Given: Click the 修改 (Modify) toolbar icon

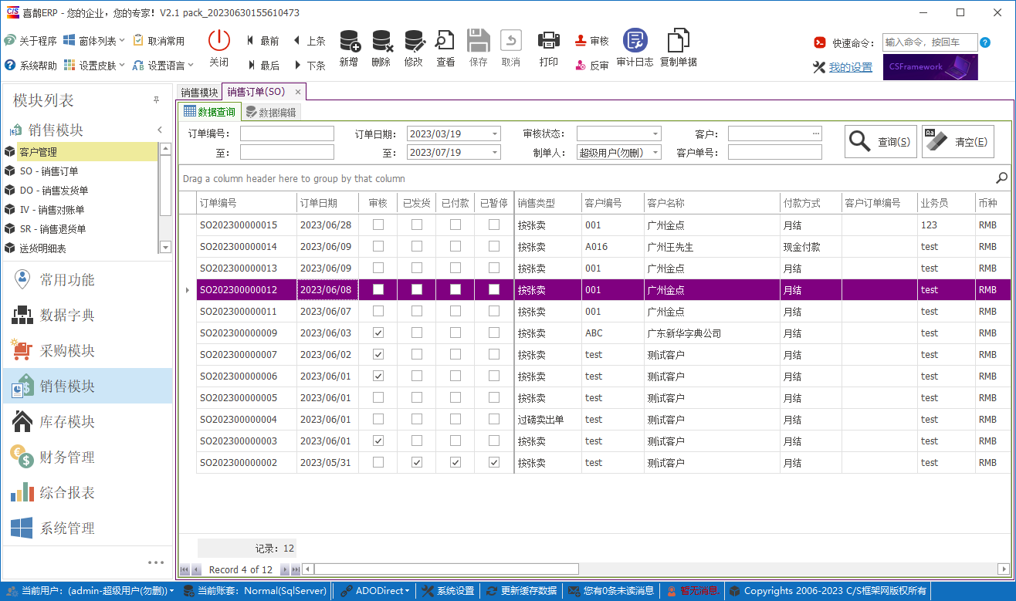Looking at the screenshot, I should click(x=414, y=46).
